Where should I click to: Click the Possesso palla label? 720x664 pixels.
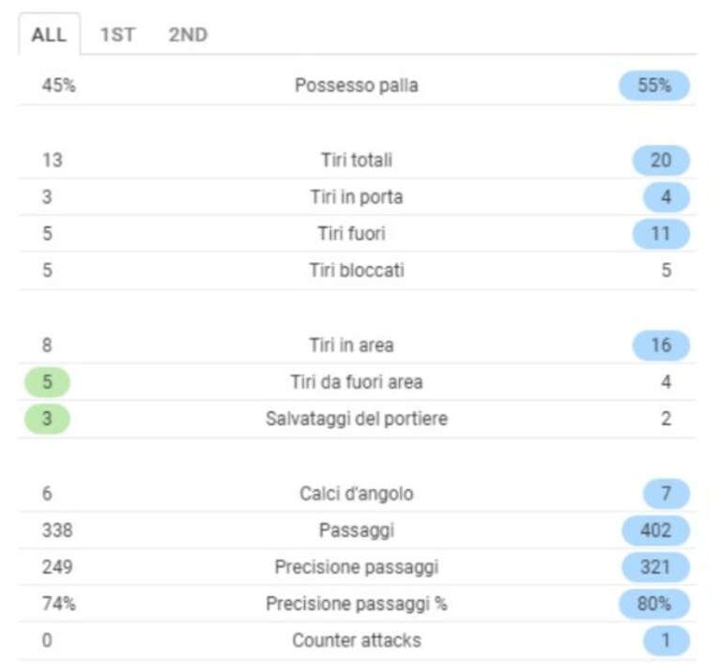click(x=357, y=85)
